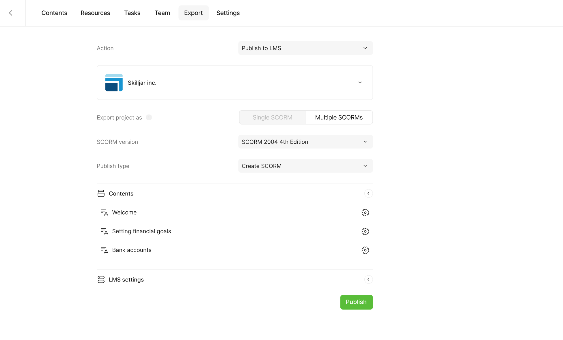Click gear icon beside Bank accounts

365,250
